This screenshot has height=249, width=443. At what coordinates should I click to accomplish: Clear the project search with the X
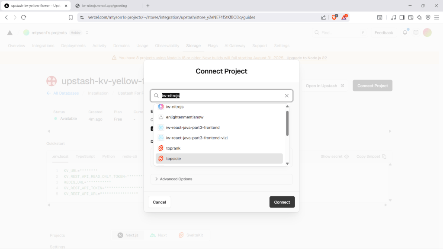[286, 96]
